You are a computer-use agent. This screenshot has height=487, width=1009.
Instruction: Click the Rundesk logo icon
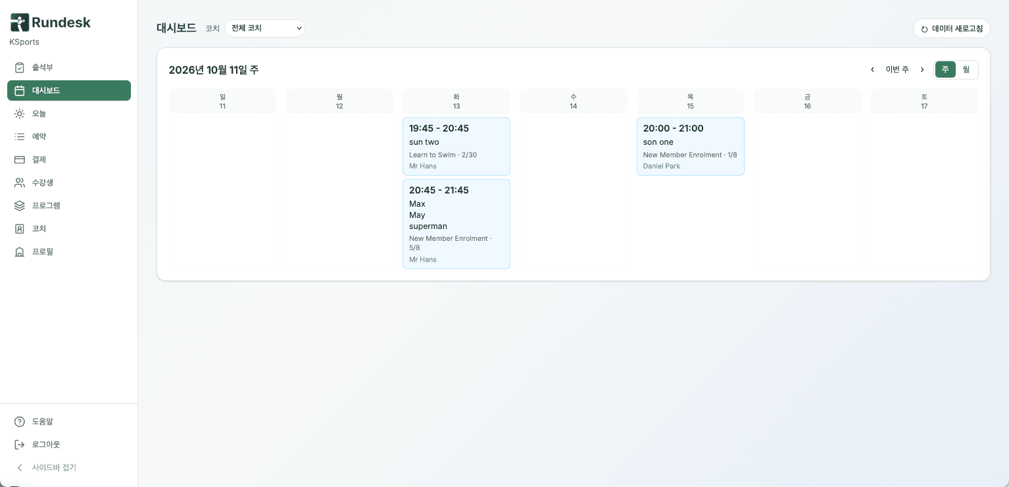(20, 22)
